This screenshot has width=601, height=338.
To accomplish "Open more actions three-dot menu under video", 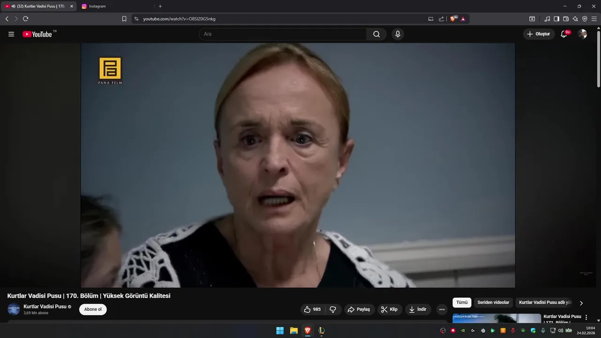I will click(x=442, y=309).
